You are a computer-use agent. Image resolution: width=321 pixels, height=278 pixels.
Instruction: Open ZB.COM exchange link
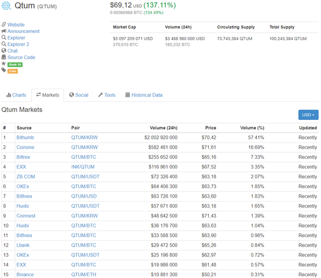26,177
